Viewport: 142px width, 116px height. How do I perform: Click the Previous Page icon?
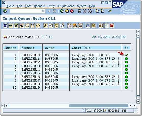coord(102,11)
